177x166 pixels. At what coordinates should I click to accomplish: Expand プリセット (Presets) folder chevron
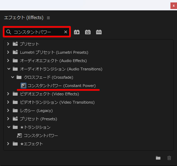tap(8, 119)
